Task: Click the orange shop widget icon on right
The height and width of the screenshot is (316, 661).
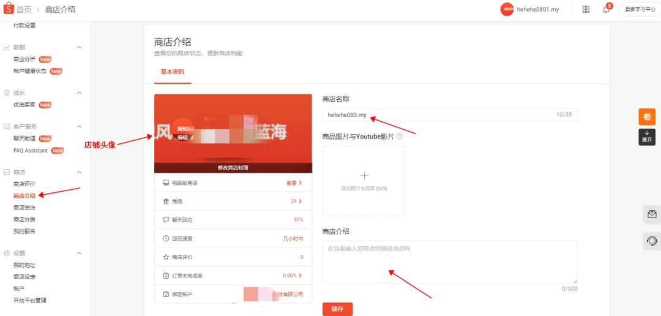Action: pos(647,116)
